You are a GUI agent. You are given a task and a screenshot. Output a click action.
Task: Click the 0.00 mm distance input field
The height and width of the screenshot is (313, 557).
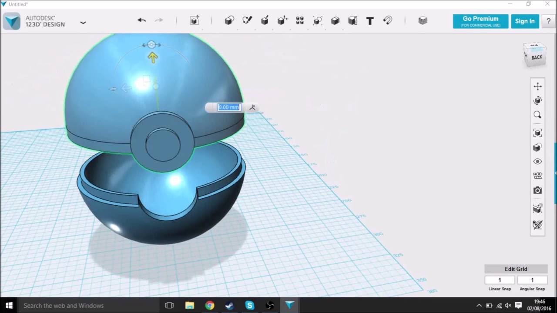click(x=229, y=107)
